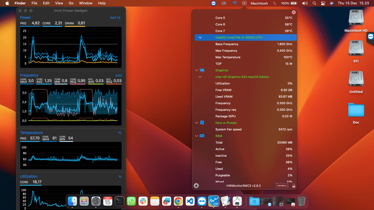Viewport: 374px width, 210px height.
Task: Open Visual Studio Code from the Dock
Action: (190, 202)
